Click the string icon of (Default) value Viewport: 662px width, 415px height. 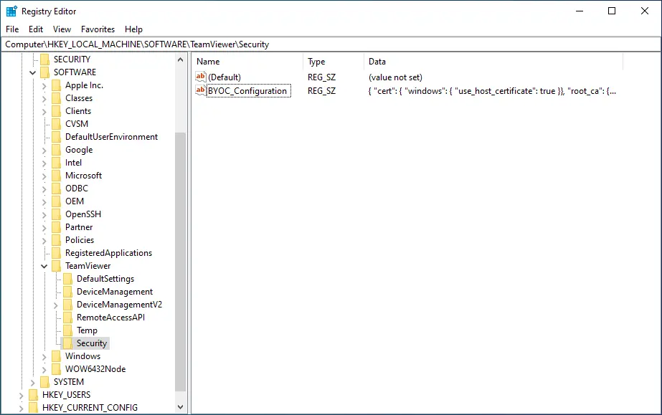tap(201, 77)
